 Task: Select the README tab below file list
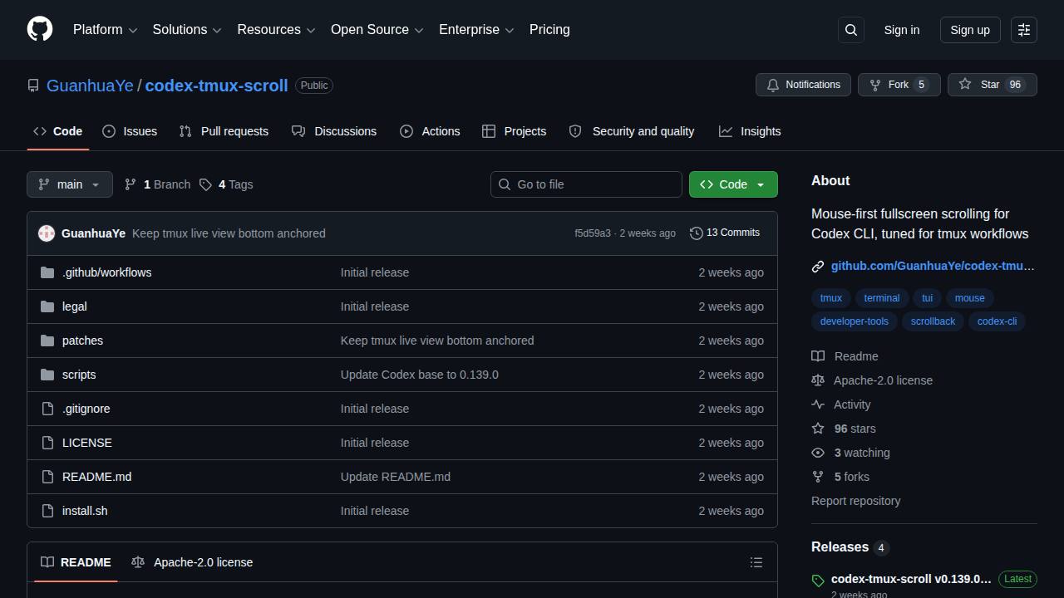point(76,562)
